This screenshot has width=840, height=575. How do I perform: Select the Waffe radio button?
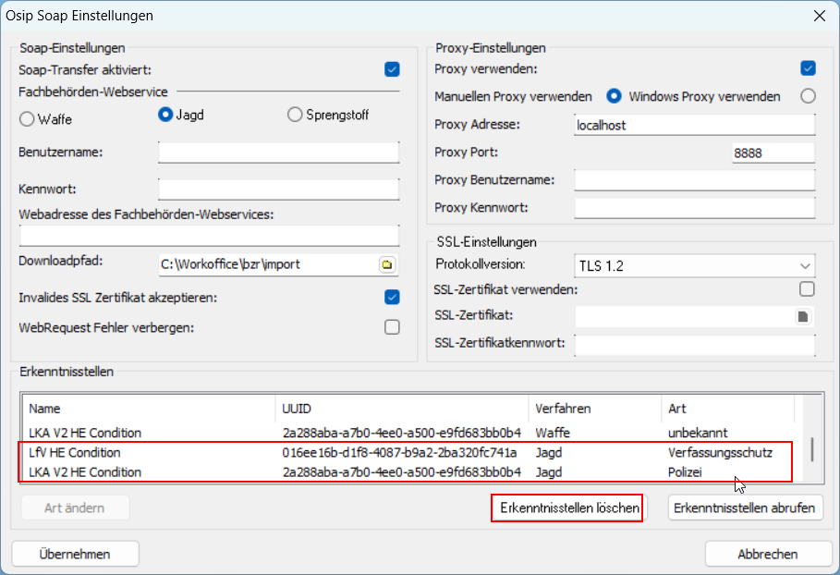pos(27,119)
